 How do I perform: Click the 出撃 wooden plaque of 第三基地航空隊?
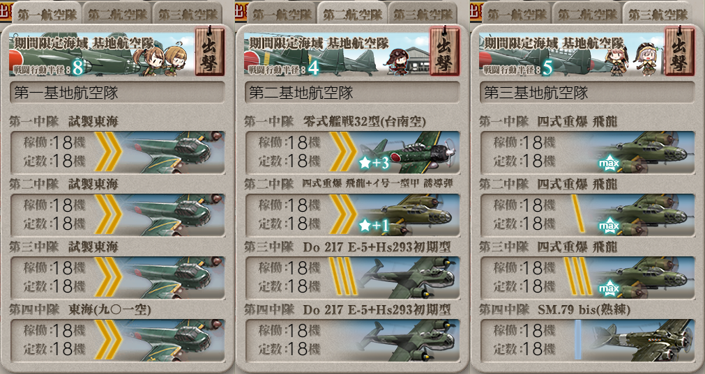(679, 52)
